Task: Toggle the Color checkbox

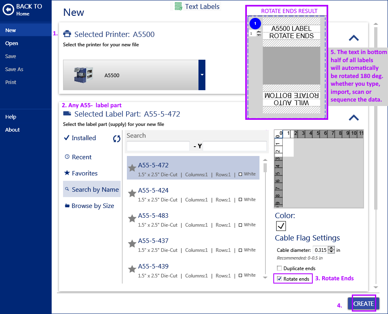Action: pyautogui.click(x=281, y=226)
